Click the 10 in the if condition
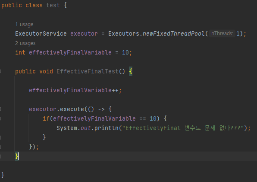Screen dimensions: 257x182 [x=153, y=118]
